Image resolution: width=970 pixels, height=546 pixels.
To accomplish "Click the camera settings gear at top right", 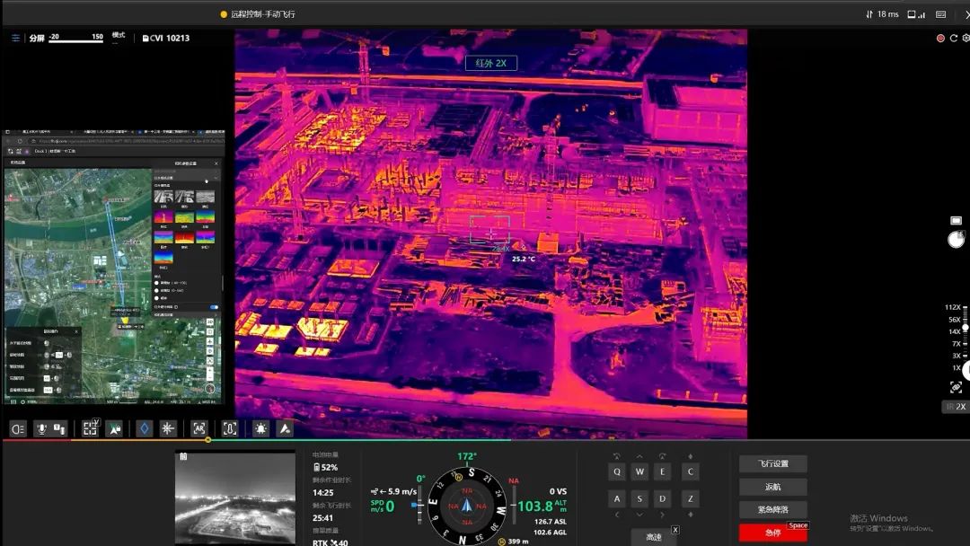I will (966, 39).
